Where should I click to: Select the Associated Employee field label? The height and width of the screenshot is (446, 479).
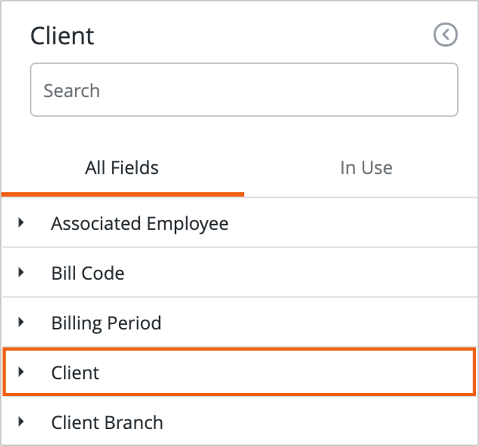pyautogui.click(x=140, y=223)
